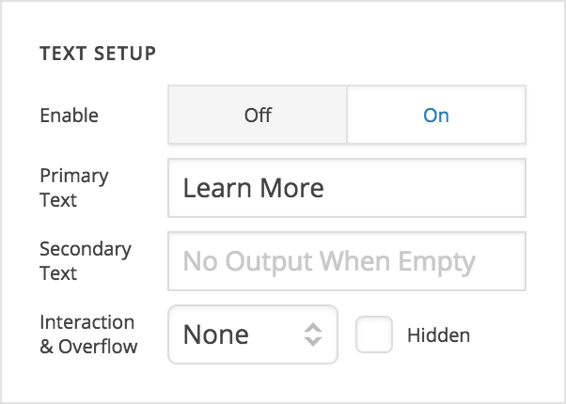Click the 'Hidden' checkbox label

point(438,334)
